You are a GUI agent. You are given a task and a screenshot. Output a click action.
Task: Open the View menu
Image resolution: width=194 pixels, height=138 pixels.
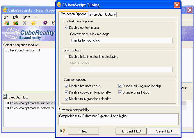point(26,17)
